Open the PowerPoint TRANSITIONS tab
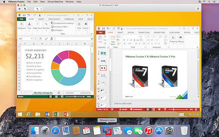Image resolution: width=219 pixels, height=137 pixels. [x=144, y=32]
